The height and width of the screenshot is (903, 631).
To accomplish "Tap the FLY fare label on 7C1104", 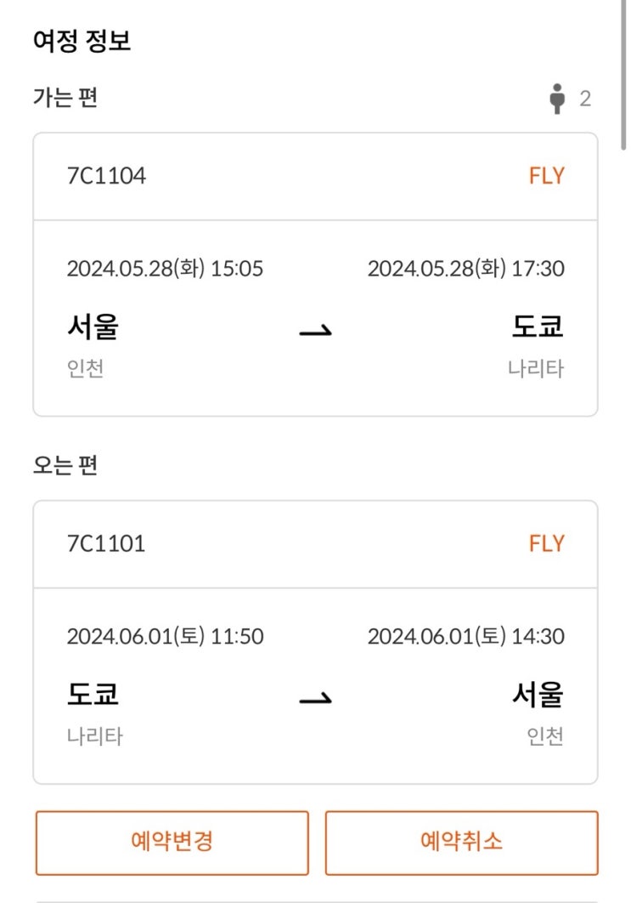I will (546, 176).
